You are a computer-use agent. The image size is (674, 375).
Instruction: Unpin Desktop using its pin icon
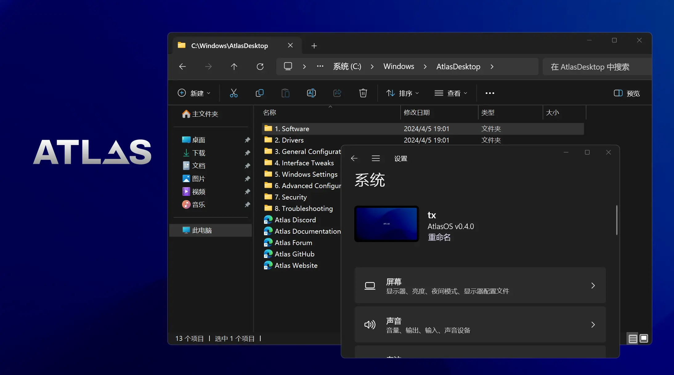(x=247, y=140)
